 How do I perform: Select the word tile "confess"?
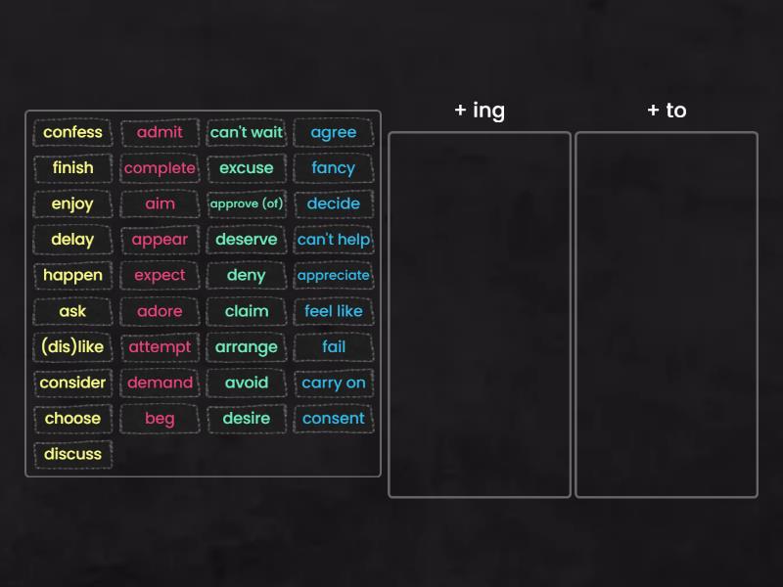point(72,132)
